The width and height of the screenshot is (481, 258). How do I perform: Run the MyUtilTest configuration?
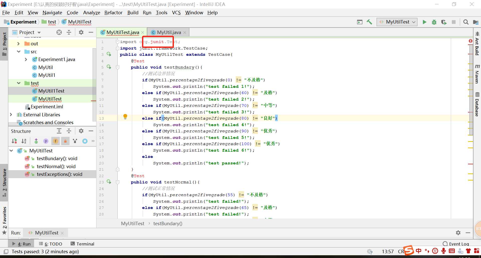click(424, 22)
